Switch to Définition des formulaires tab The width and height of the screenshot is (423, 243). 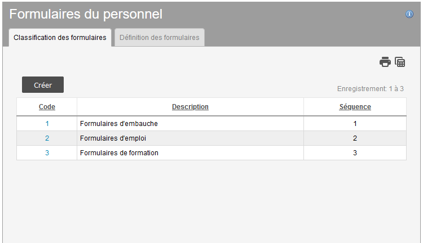160,38
